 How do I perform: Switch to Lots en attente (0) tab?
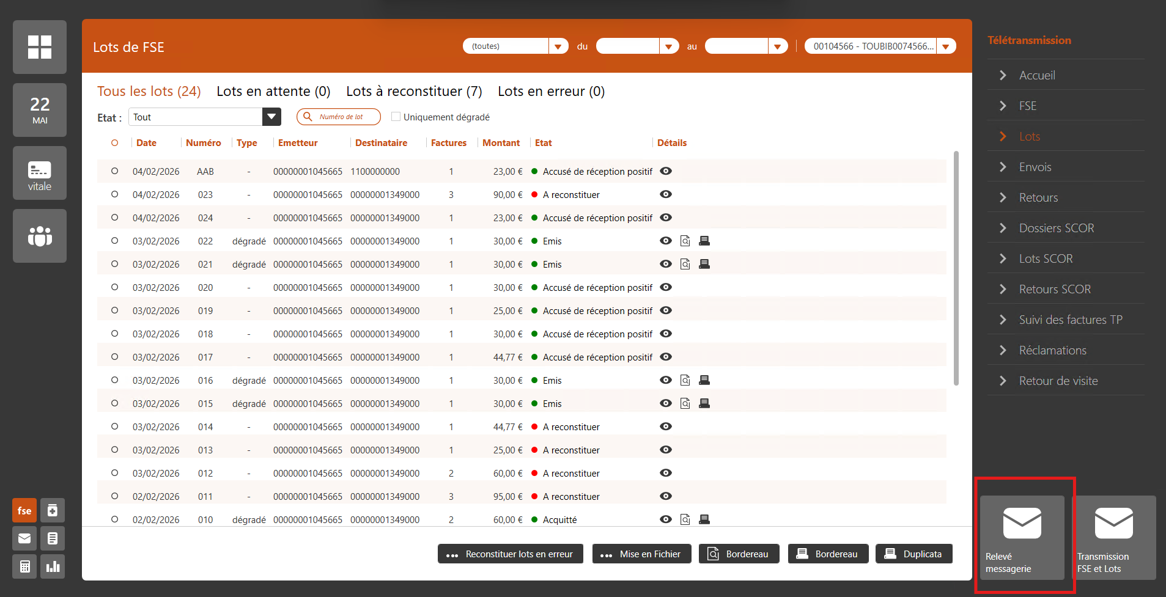(x=273, y=91)
